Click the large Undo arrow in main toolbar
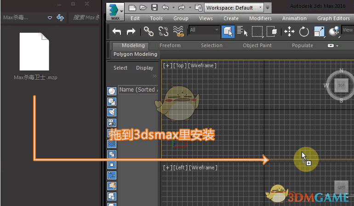Image resolution: width=354 pixels, height=206 pixels. (117, 32)
